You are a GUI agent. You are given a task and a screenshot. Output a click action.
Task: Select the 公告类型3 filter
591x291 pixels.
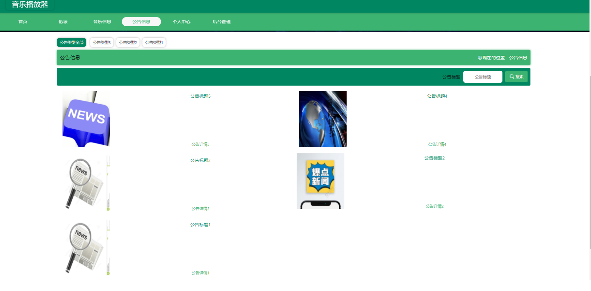coord(102,42)
